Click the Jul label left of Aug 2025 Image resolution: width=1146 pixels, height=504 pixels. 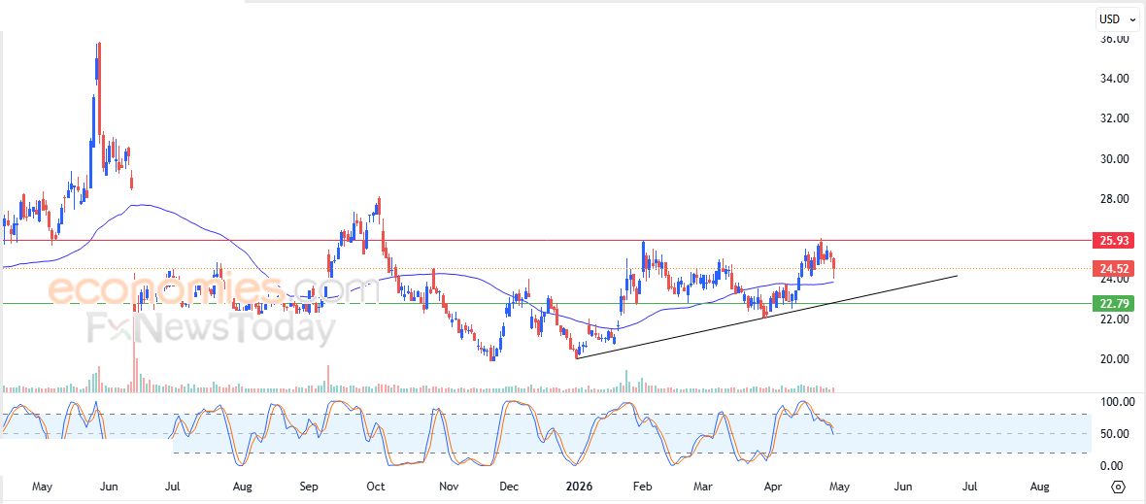pyautogui.click(x=172, y=486)
